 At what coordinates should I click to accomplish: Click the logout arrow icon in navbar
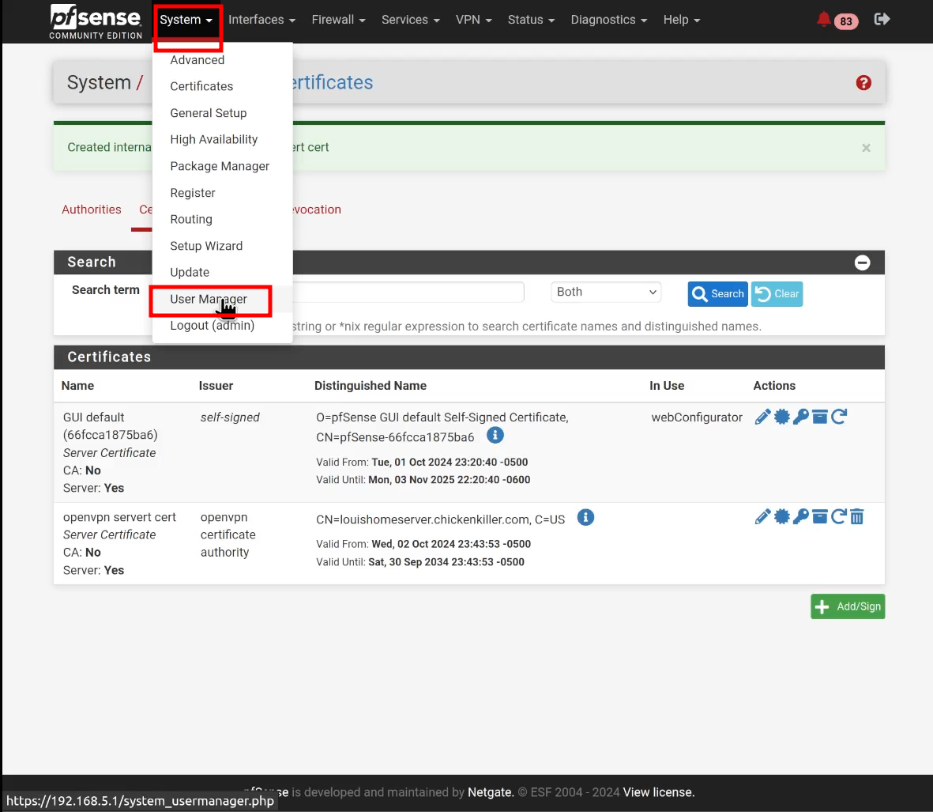(x=882, y=20)
